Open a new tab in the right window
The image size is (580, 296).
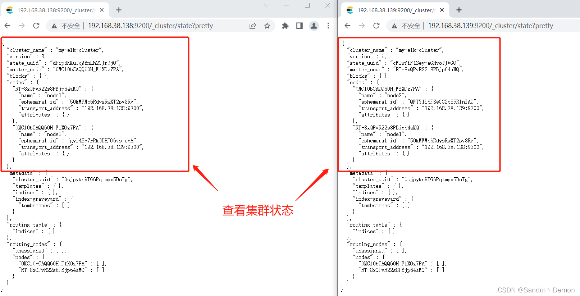459,10
